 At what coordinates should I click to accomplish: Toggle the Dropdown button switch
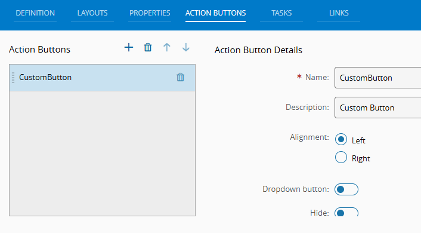(346, 189)
